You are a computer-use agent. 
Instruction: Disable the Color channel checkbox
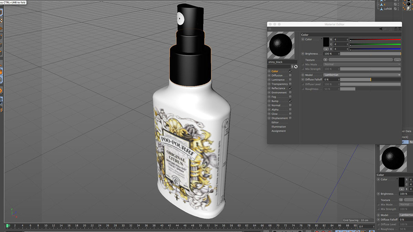click(x=290, y=71)
